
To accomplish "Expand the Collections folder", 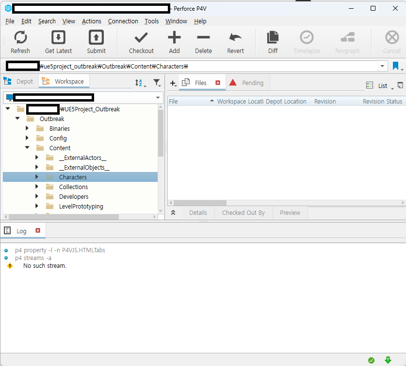I will click(36, 187).
